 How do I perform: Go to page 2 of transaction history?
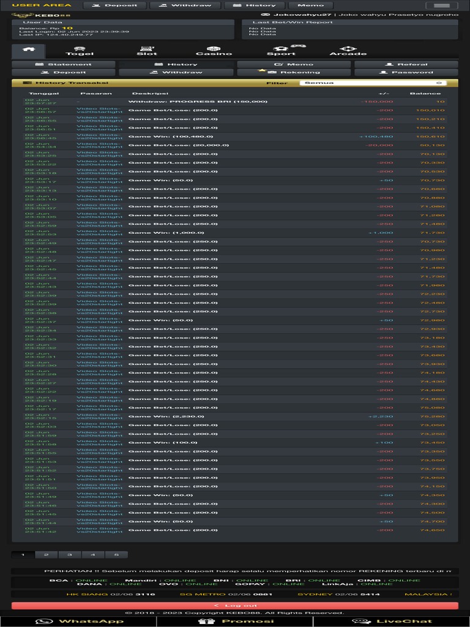pyautogui.click(x=46, y=555)
